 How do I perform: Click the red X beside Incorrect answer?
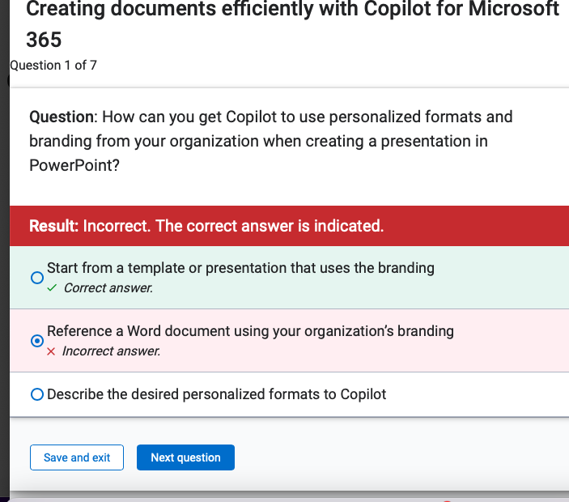(x=51, y=351)
